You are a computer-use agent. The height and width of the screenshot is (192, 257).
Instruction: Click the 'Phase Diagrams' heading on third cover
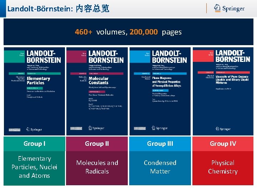tap(162, 78)
